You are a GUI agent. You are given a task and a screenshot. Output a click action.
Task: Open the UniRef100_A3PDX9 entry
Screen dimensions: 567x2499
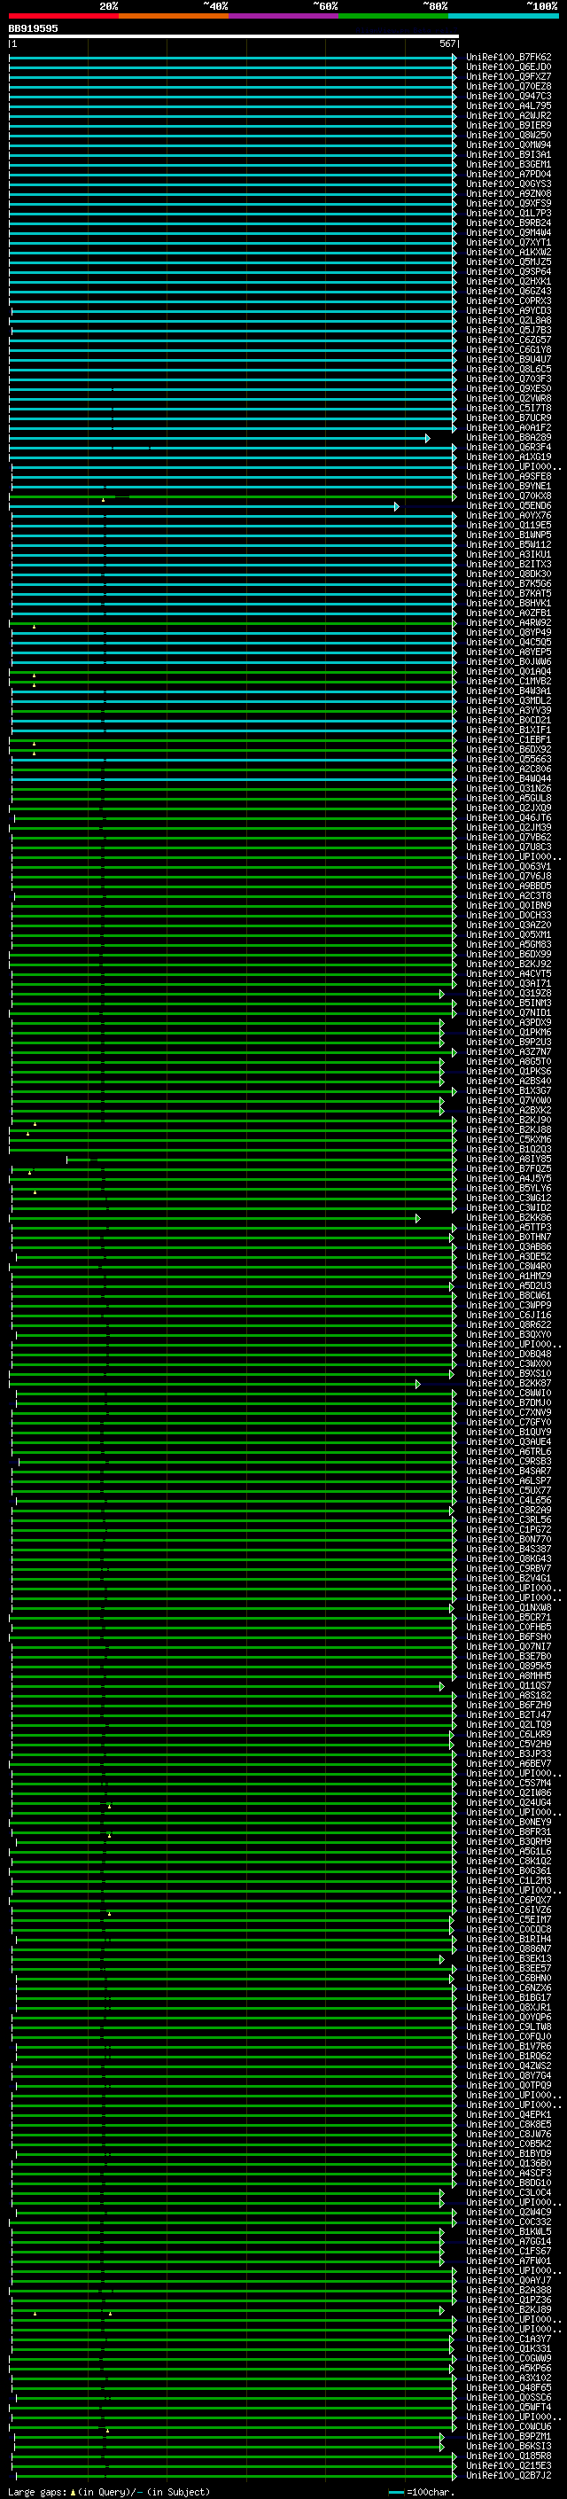508,1022
